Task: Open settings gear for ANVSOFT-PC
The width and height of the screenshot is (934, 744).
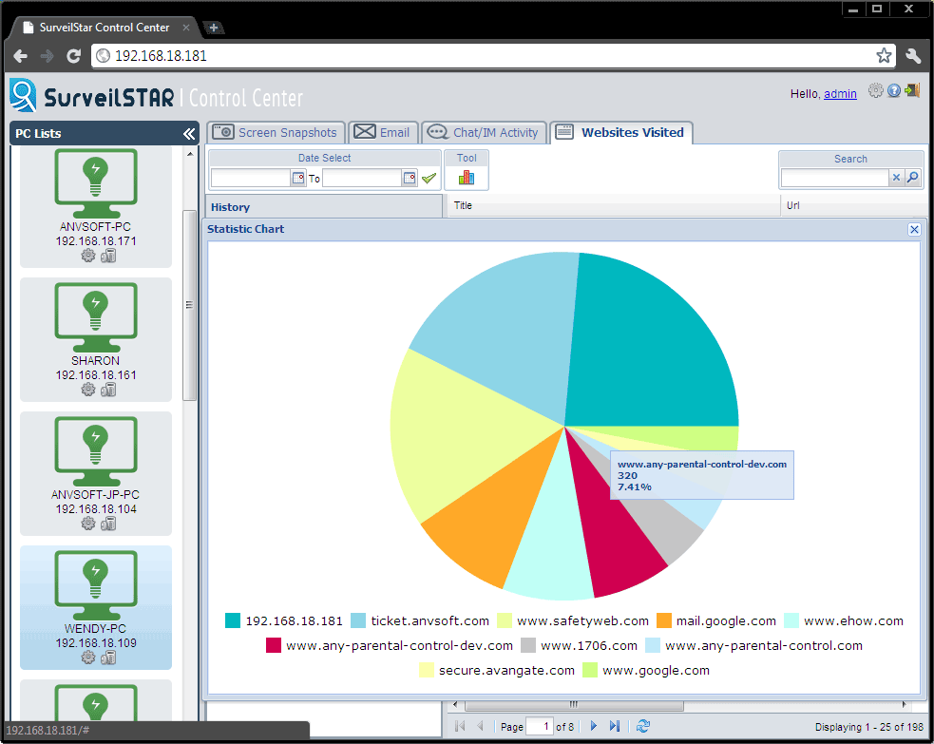Action: pos(88,256)
